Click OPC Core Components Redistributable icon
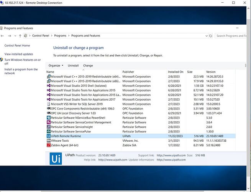Image resolution: width=251 pixels, height=192 pixels. point(49,109)
